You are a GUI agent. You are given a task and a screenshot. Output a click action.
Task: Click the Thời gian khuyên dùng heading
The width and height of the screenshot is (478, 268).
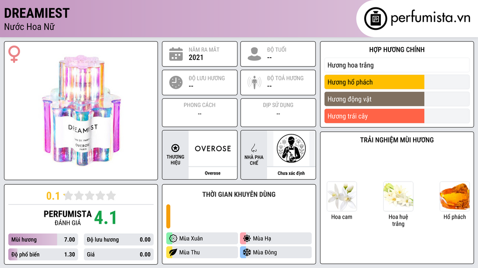(239, 194)
